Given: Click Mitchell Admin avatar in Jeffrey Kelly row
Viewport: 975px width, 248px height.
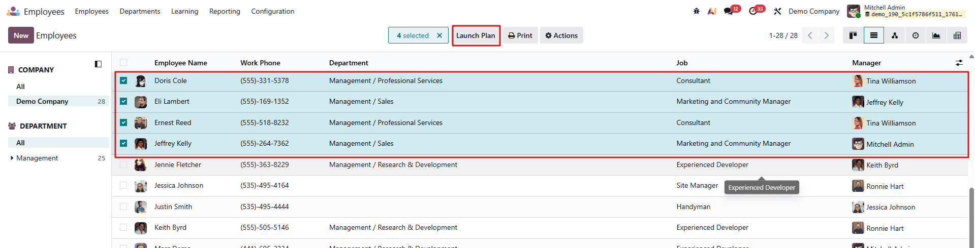Looking at the screenshot, I should (858, 144).
